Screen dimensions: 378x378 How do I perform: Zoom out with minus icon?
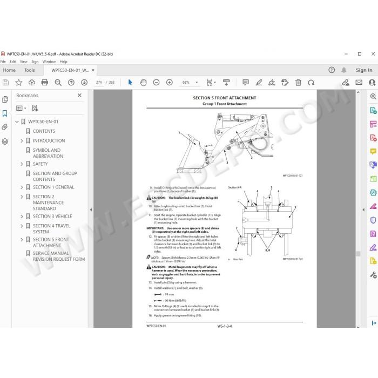156,83
